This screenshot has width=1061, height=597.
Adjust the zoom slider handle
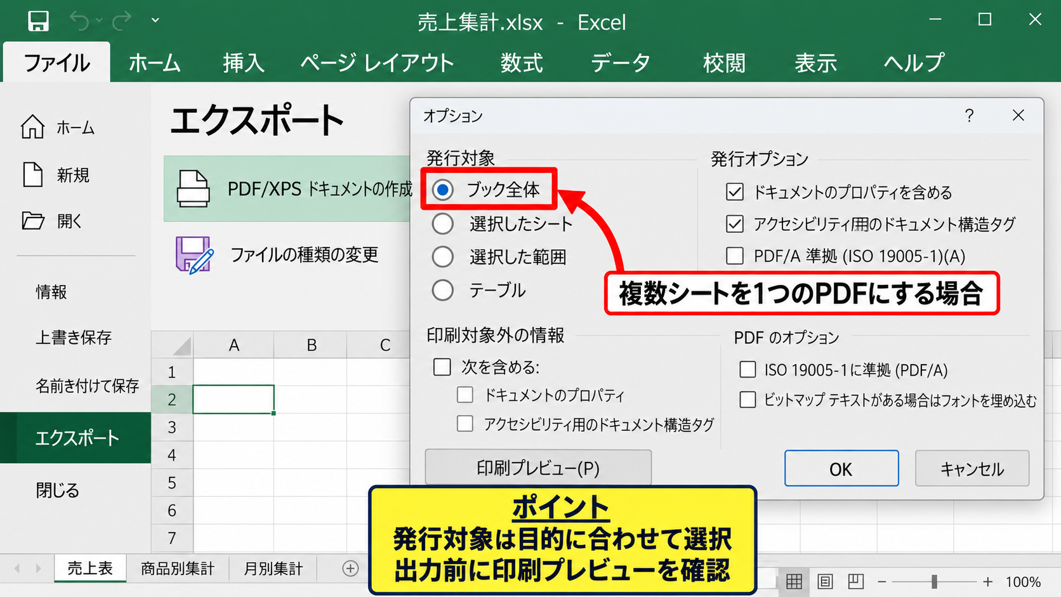click(x=934, y=581)
